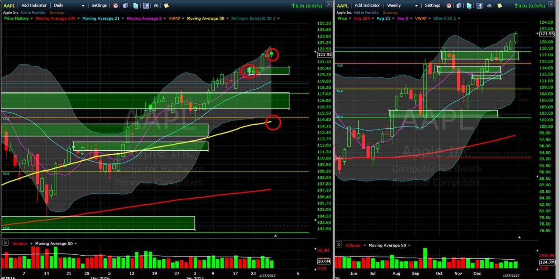Click the copy pages icon in Daily chart
Image resolution: width=559 pixels, height=279 pixels.
pos(125,6)
